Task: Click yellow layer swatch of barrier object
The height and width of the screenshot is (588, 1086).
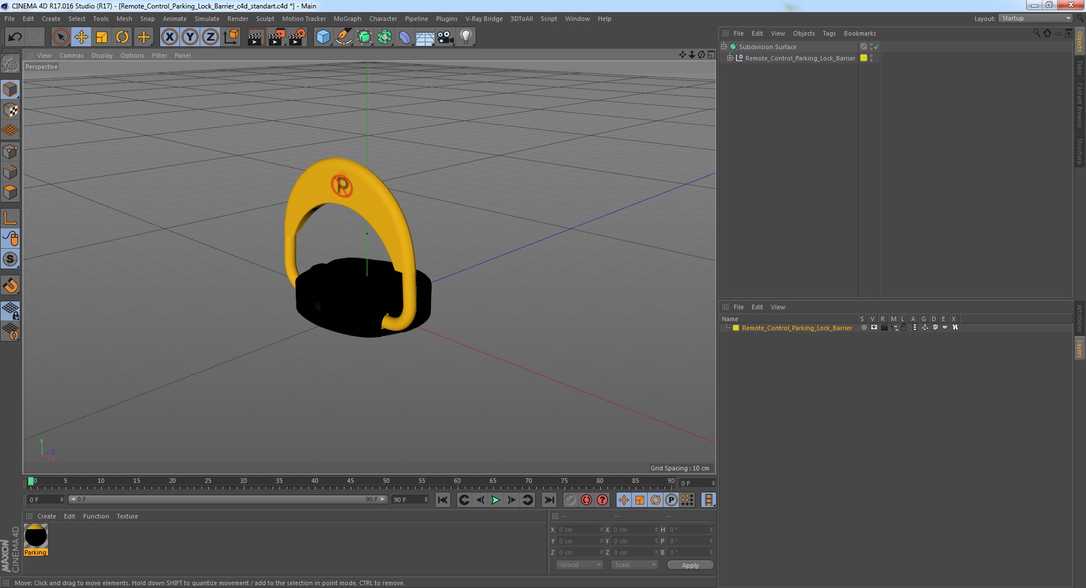Action: [x=864, y=58]
